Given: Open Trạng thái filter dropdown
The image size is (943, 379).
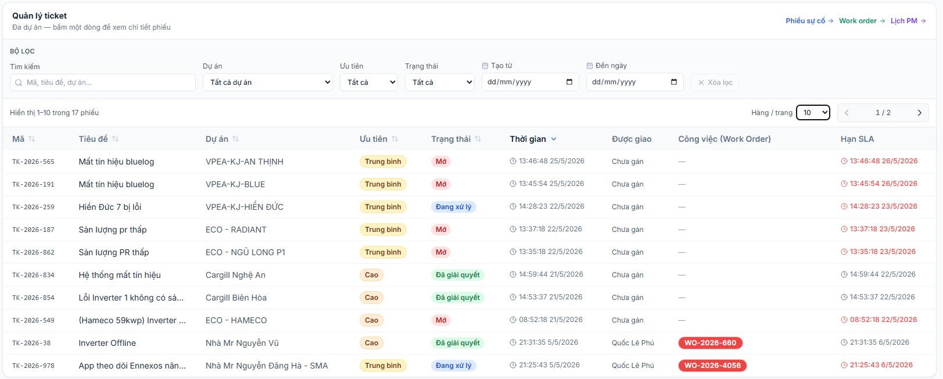Looking at the screenshot, I should click(440, 82).
